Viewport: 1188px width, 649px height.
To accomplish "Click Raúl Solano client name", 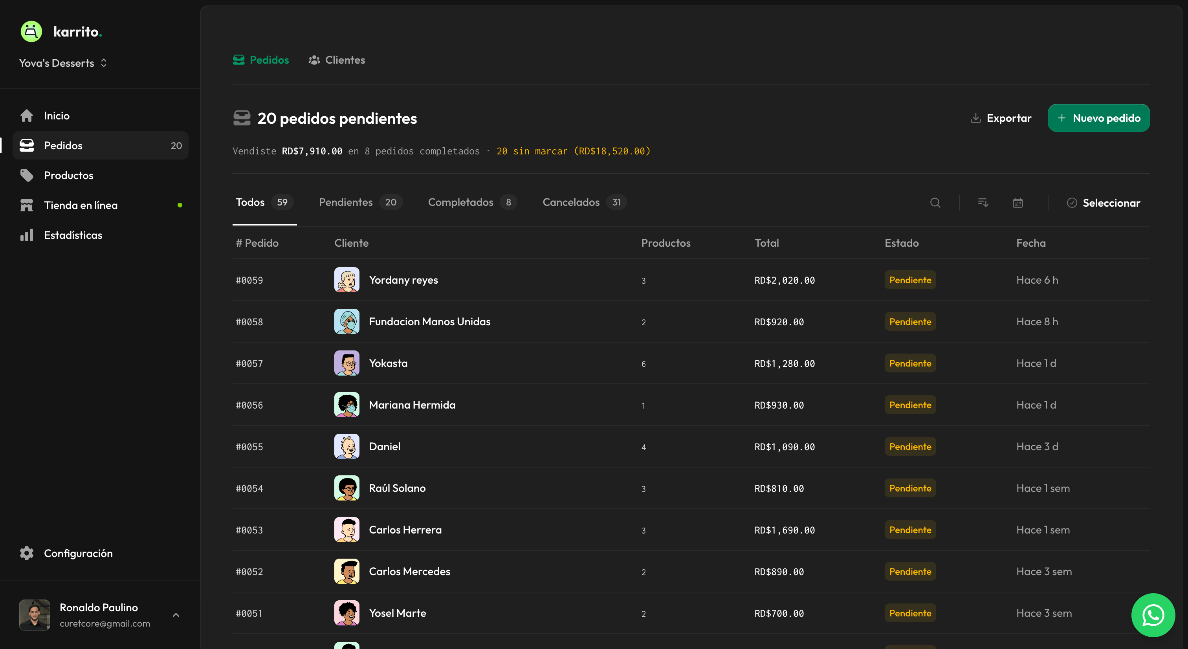I will point(397,488).
